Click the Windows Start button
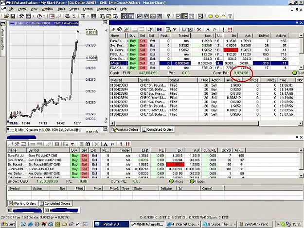The image size is (304, 228). [8, 224]
